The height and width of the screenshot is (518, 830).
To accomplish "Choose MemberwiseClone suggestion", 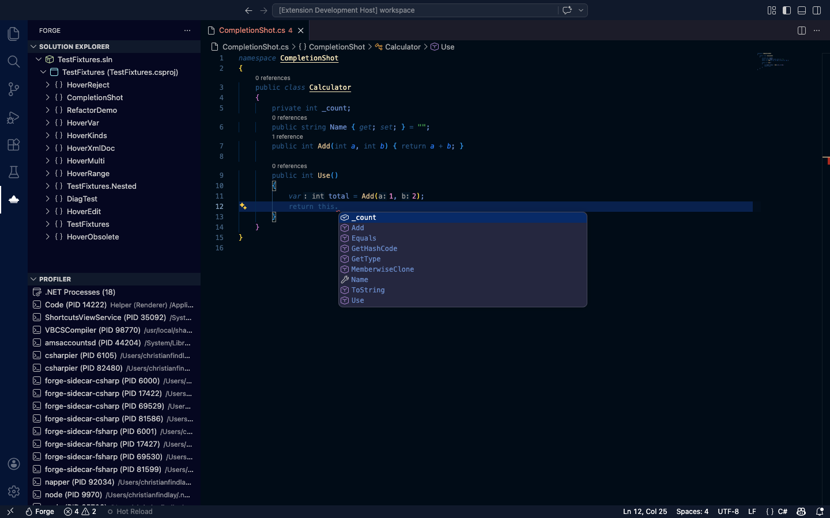I will coord(462,269).
